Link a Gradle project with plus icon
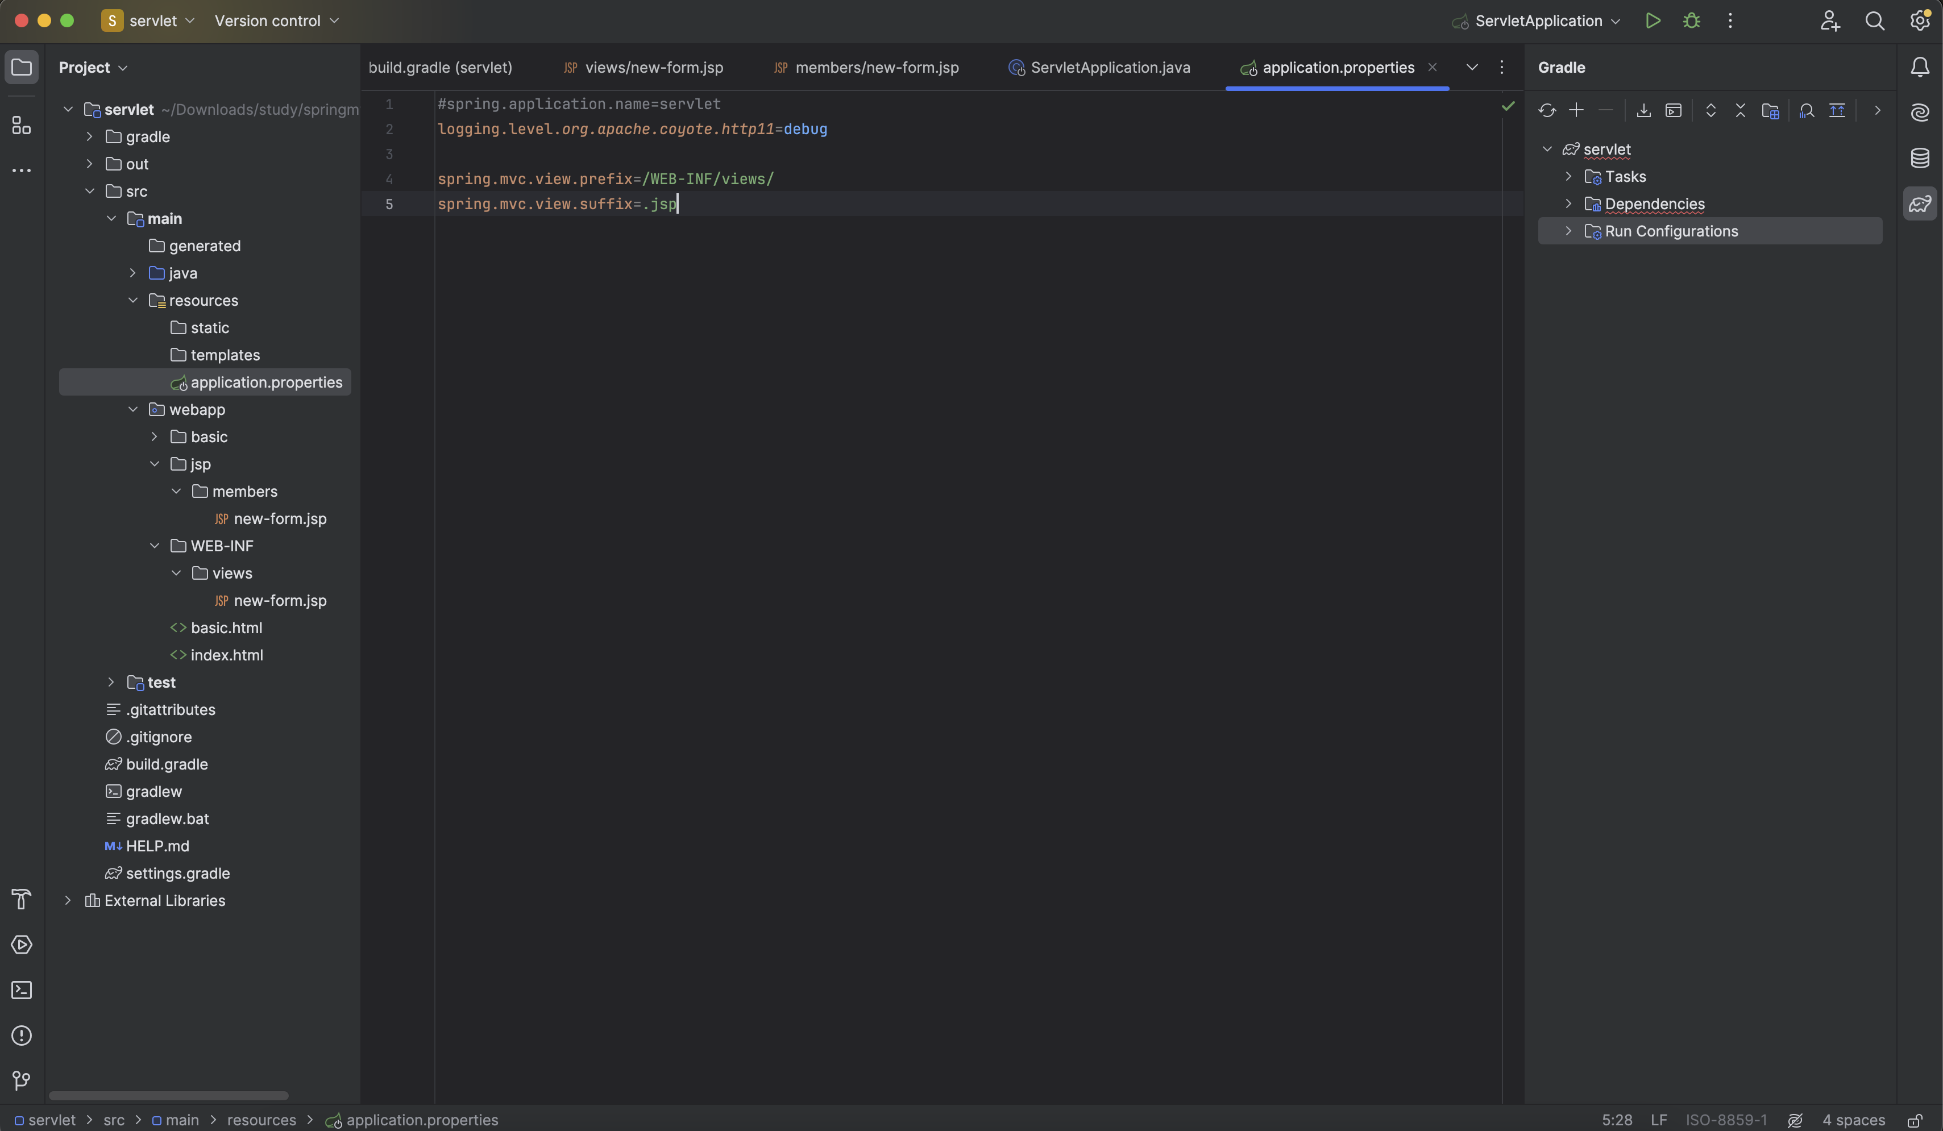 (x=1576, y=110)
